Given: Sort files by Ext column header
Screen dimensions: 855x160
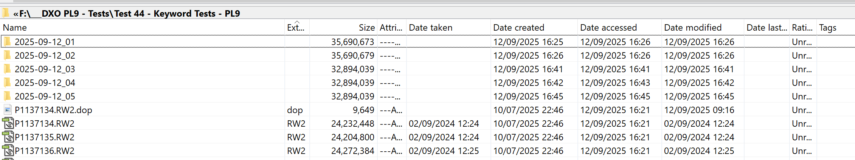Looking at the screenshot, I should tap(295, 28).
